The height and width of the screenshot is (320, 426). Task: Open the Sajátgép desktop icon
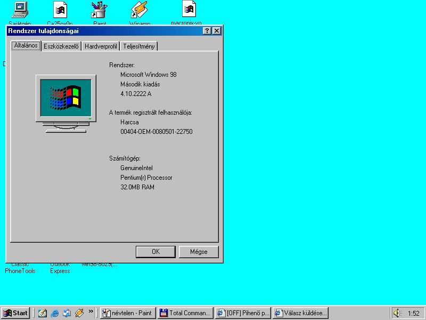20,10
